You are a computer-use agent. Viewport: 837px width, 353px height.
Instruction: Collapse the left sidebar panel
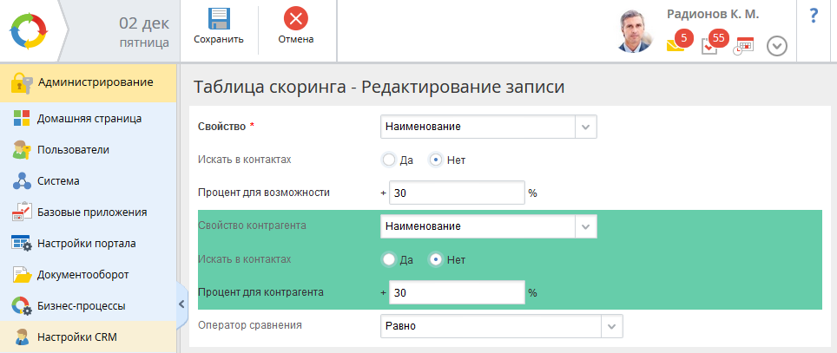(181, 304)
